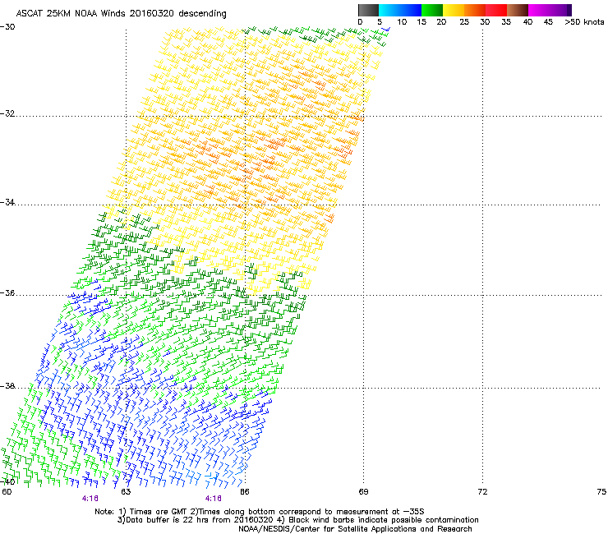The height and width of the screenshot is (534, 608).
Task: Click the latitude axis label '-34'
Action: (7, 202)
